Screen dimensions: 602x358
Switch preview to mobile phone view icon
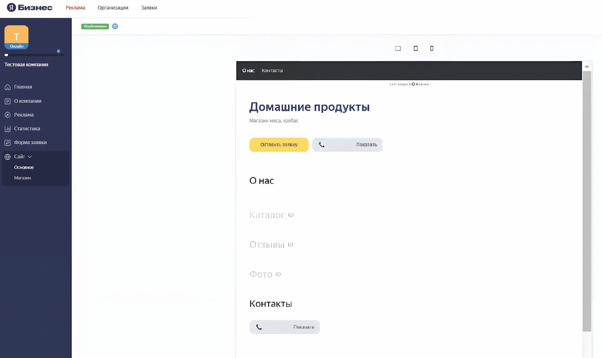[x=432, y=48]
